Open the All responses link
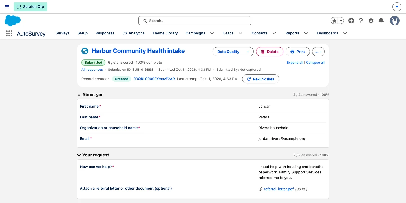The image size is (406, 203). point(92,70)
